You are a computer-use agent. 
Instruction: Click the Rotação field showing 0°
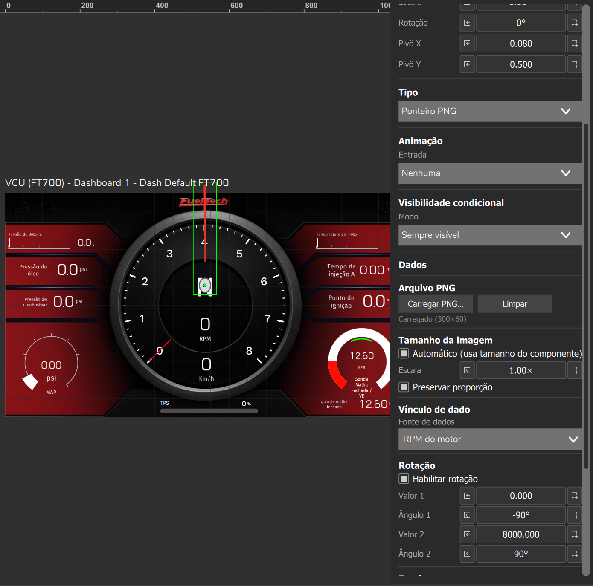click(x=521, y=23)
